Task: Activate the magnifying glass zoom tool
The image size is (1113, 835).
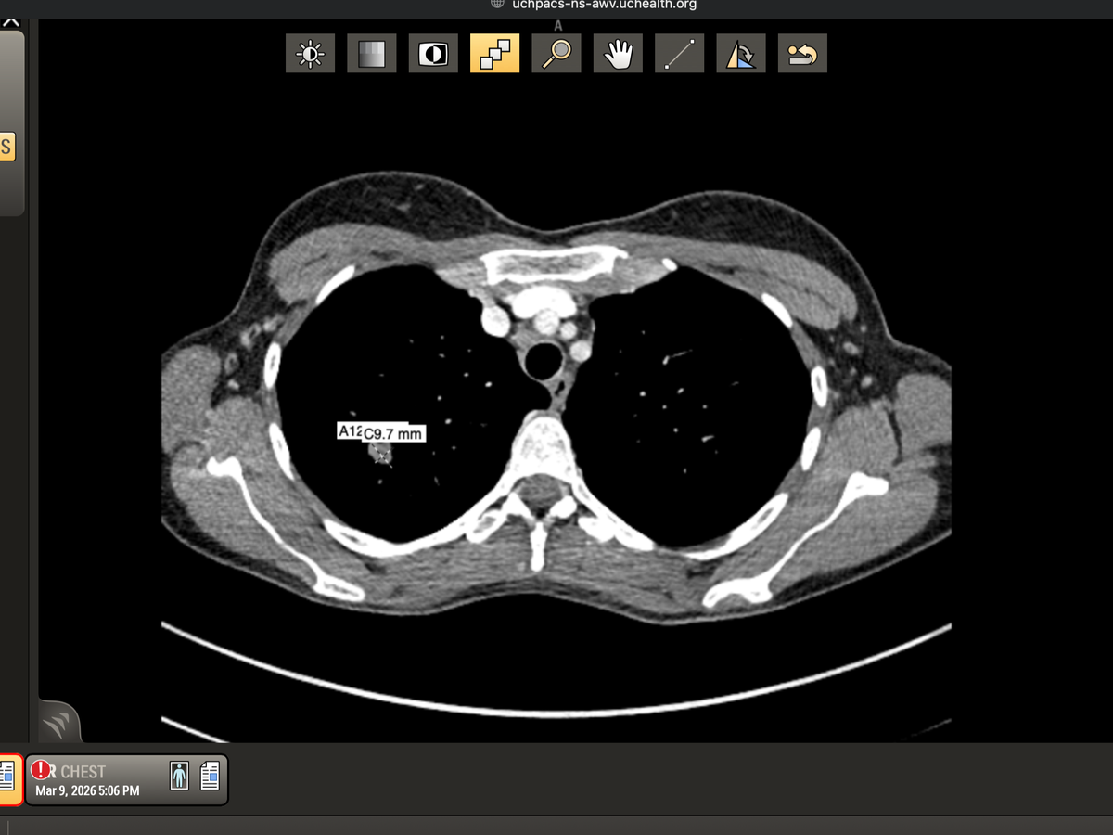Action: tap(556, 54)
